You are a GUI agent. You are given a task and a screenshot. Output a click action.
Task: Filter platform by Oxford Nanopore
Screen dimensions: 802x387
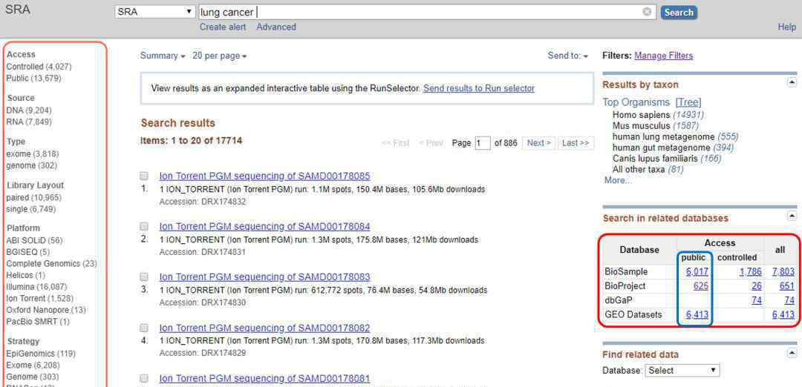[x=46, y=310]
